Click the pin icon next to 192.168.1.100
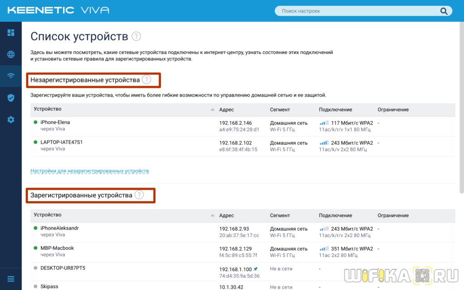Image resolution: width=464 pixels, height=290 pixels. [x=255, y=269]
